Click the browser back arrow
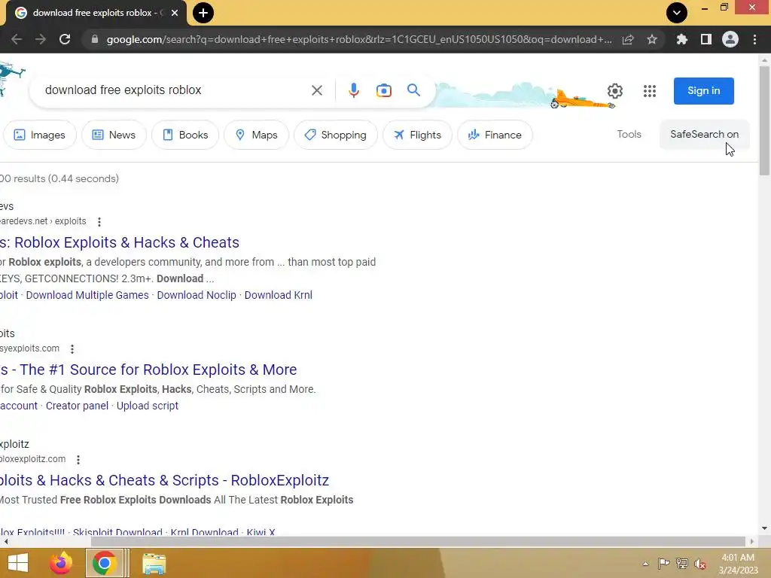Image resolution: width=771 pixels, height=578 pixels. (17, 39)
